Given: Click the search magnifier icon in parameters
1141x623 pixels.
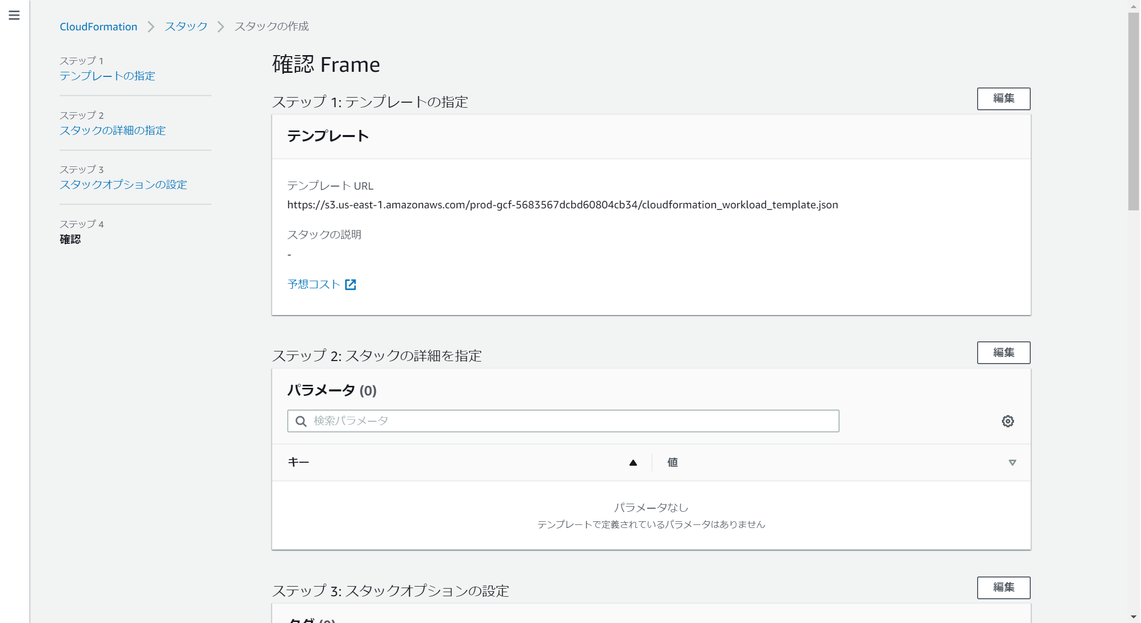Looking at the screenshot, I should coord(301,421).
